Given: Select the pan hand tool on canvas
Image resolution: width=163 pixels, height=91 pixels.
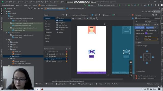Looking at the screenshot, I should (131, 62).
